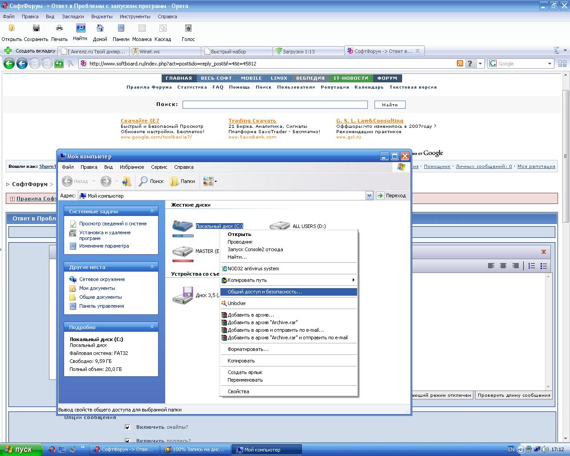Image resolution: width=570 pixels, height=456 pixels.
Task: Click '100% Запись на дис...' taskbar button
Action: coord(195,449)
